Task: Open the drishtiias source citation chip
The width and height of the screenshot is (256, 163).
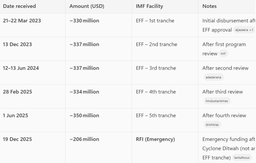Action: click(212, 125)
